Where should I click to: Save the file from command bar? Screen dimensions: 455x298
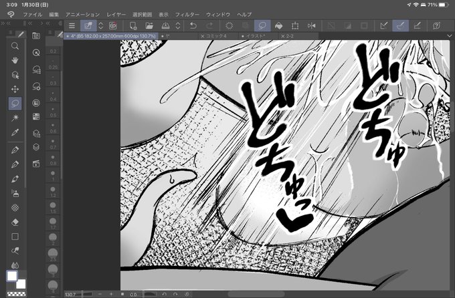pos(165,26)
